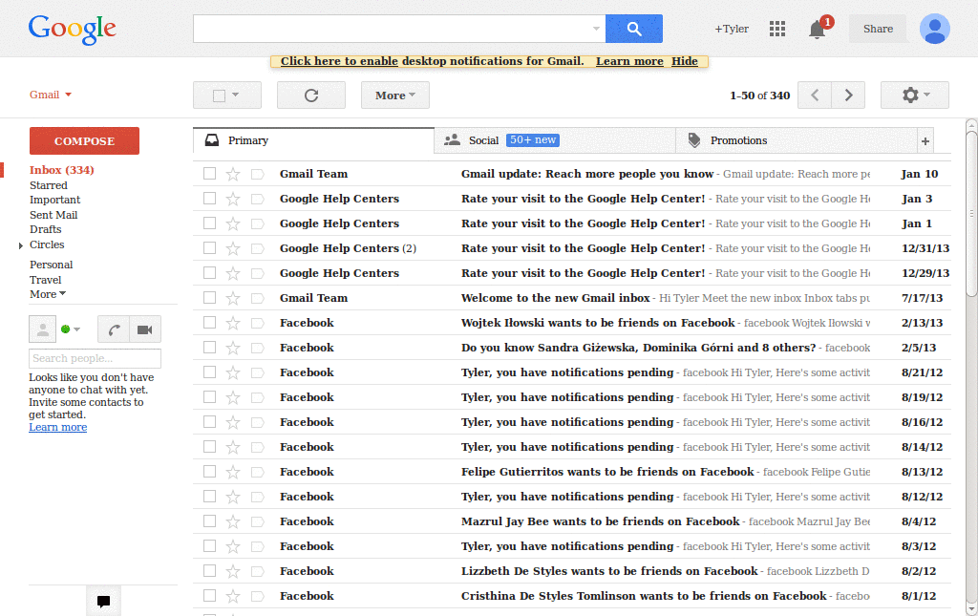Switch to the Promotions tab
This screenshot has height=616, width=978.
pos(797,141)
